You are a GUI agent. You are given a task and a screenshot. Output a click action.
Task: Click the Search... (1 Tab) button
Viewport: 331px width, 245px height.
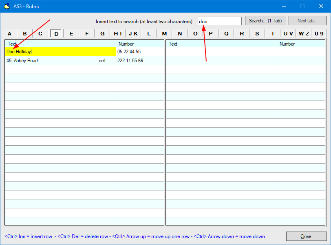click(x=265, y=21)
